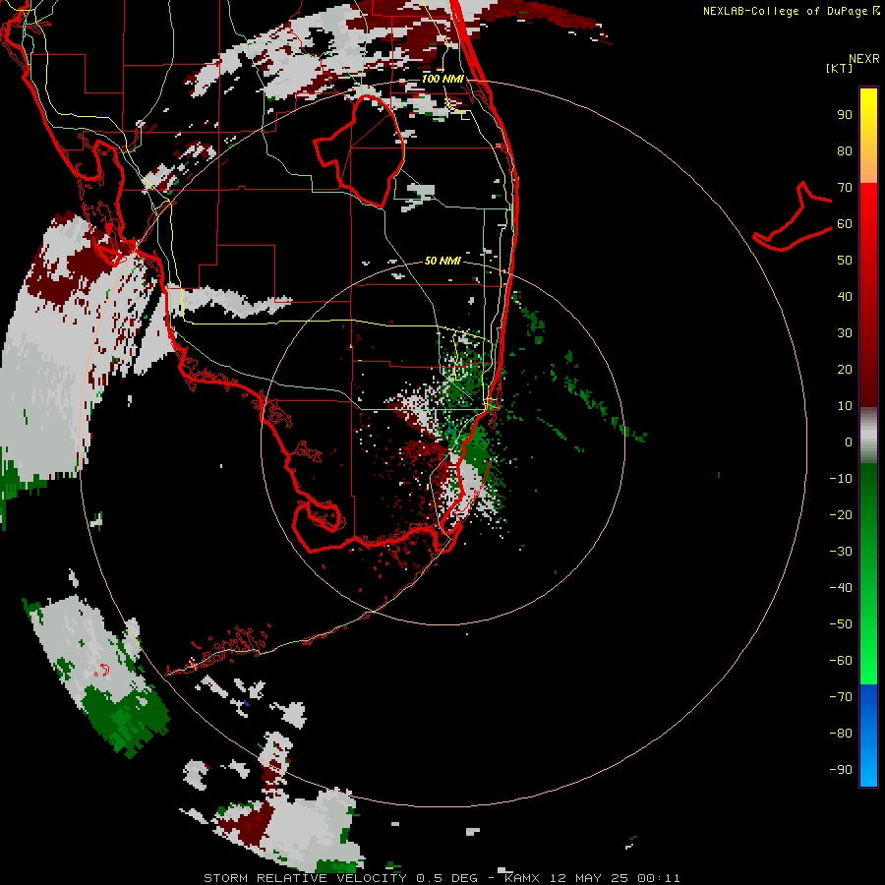Click the 100 NMI range ring label

pyautogui.click(x=442, y=79)
